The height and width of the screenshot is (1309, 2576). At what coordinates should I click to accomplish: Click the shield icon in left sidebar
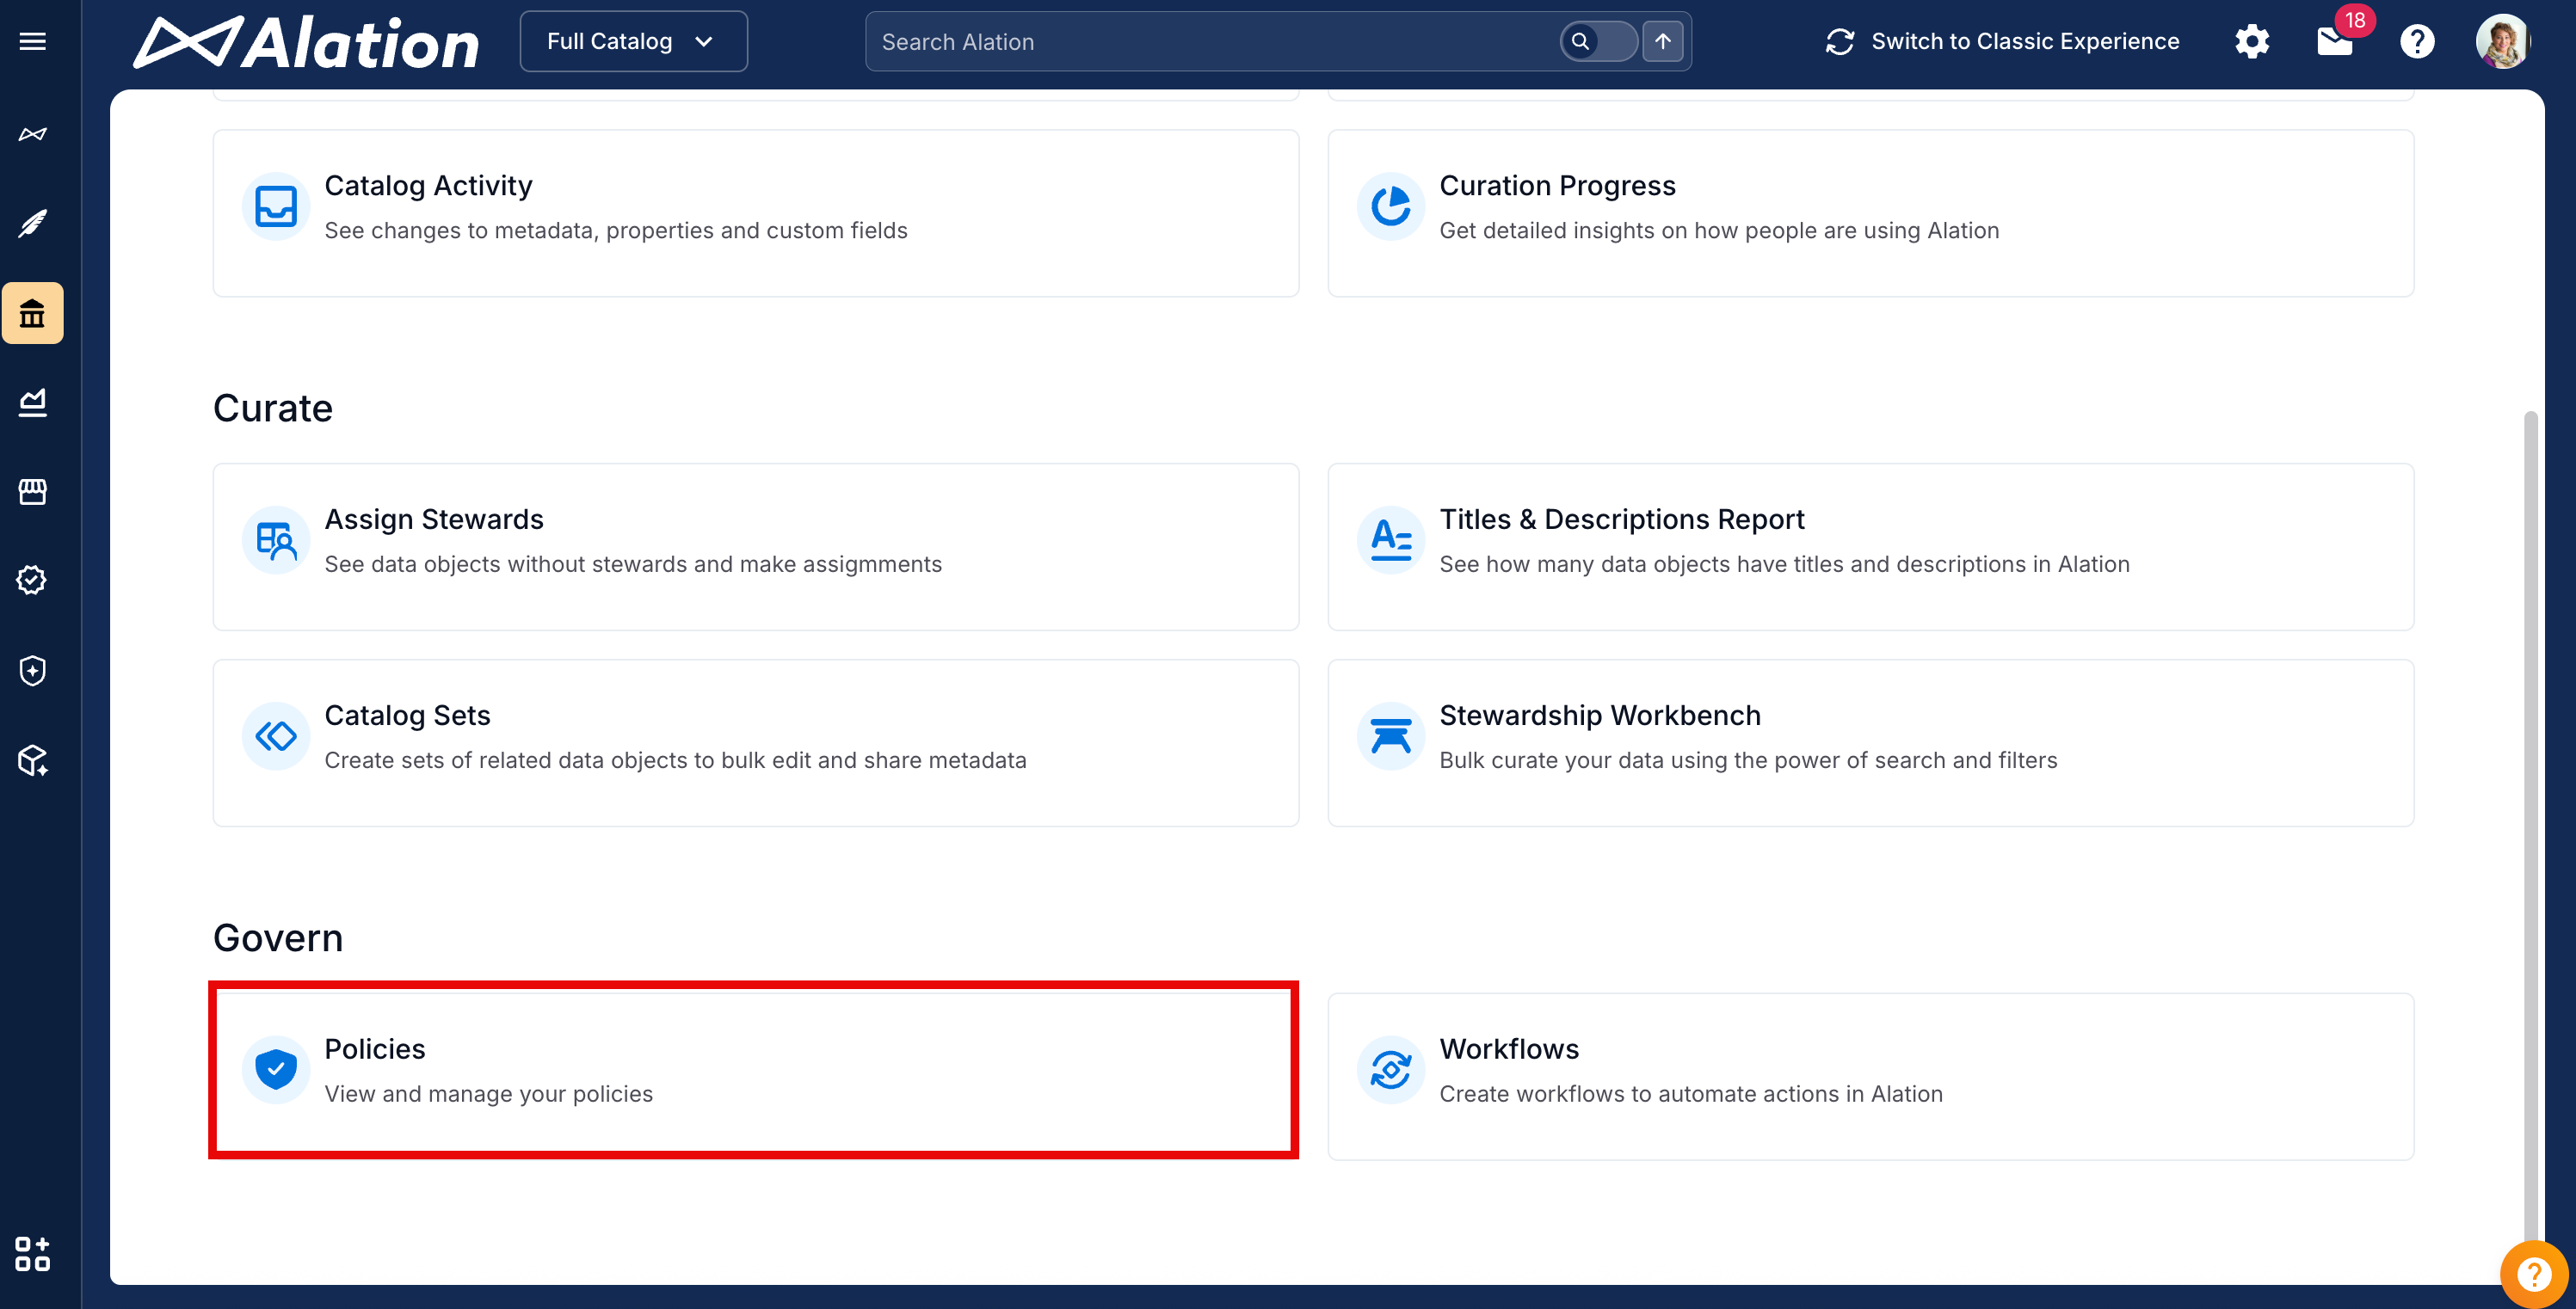(x=32, y=671)
